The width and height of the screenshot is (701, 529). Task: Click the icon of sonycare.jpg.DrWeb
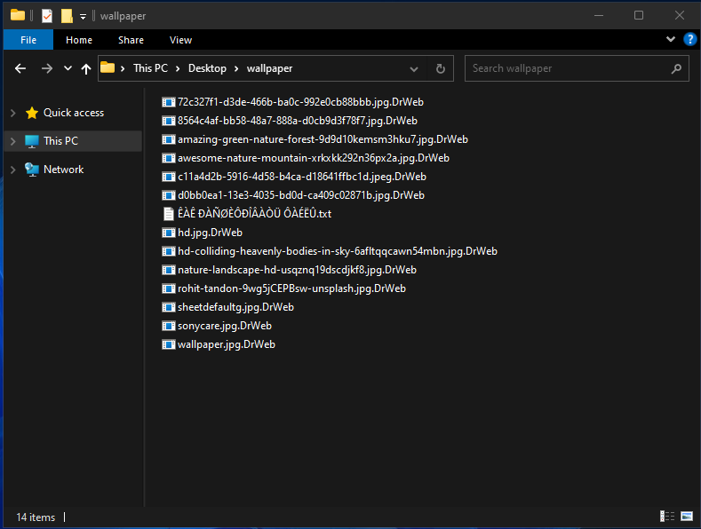coord(169,326)
